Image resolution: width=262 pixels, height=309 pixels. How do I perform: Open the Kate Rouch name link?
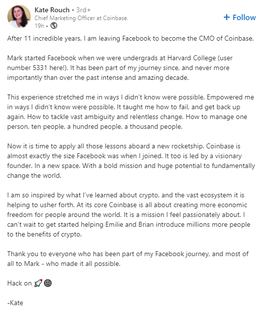point(52,10)
